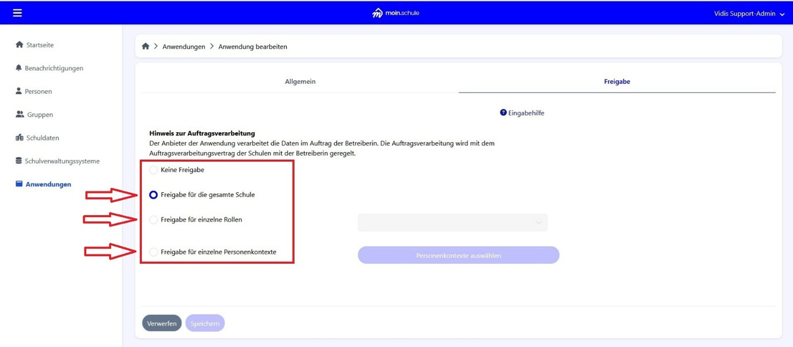
Task: Open the Eingabehilfe help link
Action: point(522,113)
